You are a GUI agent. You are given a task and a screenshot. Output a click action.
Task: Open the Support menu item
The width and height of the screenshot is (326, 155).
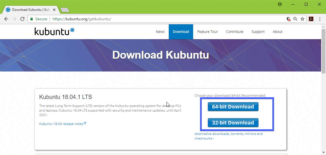(258, 32)
